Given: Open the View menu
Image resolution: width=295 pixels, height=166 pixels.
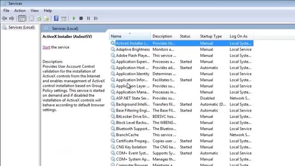Looking at the screenshot, I should pos(35,11).
